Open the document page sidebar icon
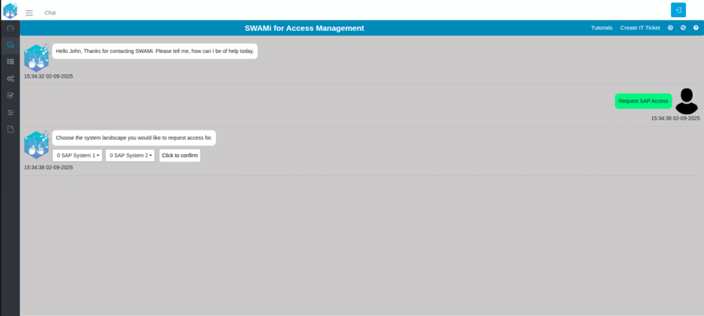Image resolution: width=704 pixels, height=316 pixels. pyautogui.click(x=10, y=129)
